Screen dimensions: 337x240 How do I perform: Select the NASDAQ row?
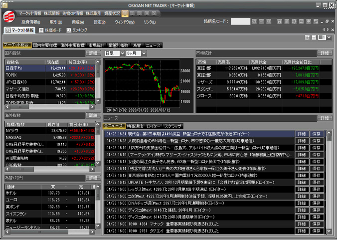(x=50, y=137)
